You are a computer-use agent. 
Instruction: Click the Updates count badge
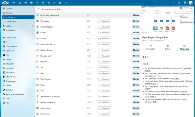[32, 26]
